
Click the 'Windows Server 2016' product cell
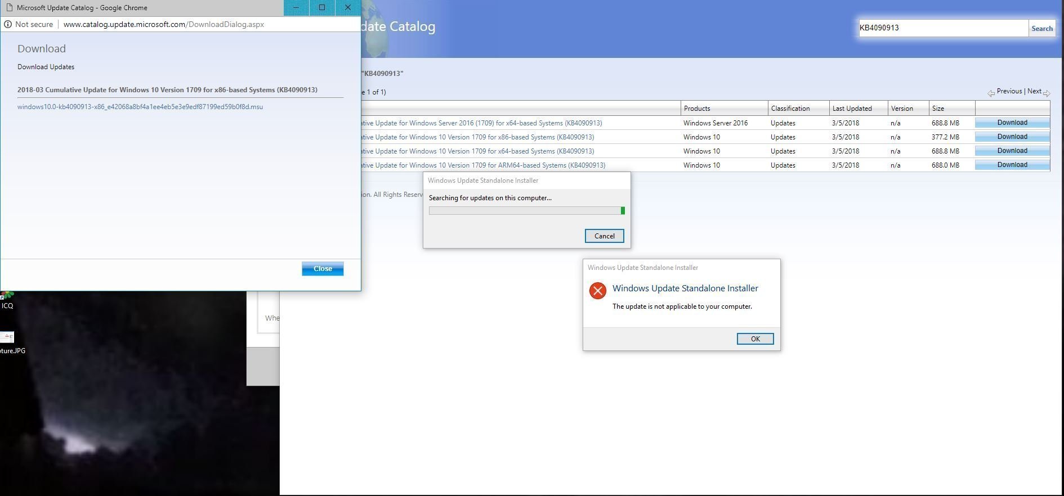pos(716,123)
